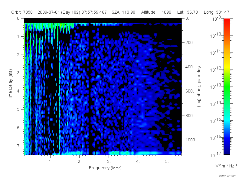Click the Frequency (MHz) axis title

105,168
